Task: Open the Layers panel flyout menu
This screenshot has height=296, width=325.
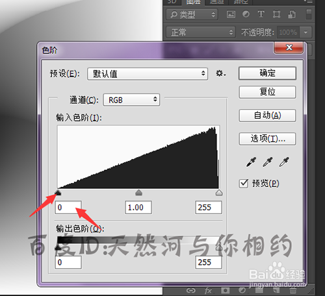Action: (308, 1)
